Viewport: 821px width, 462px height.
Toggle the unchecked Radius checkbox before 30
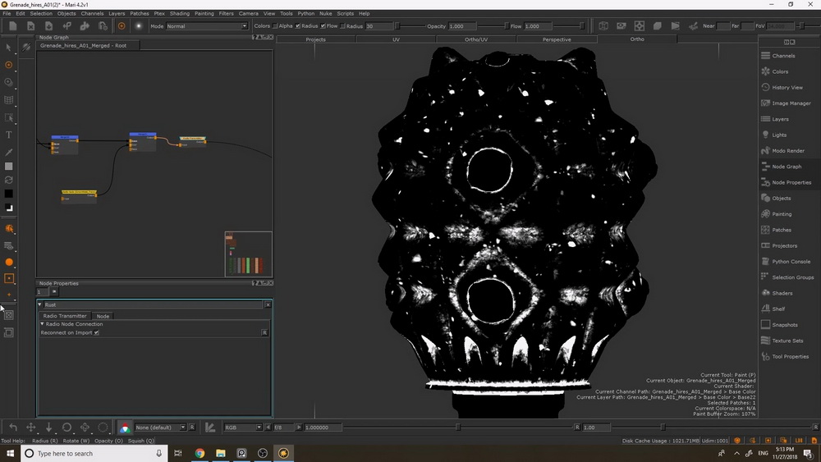342,25
